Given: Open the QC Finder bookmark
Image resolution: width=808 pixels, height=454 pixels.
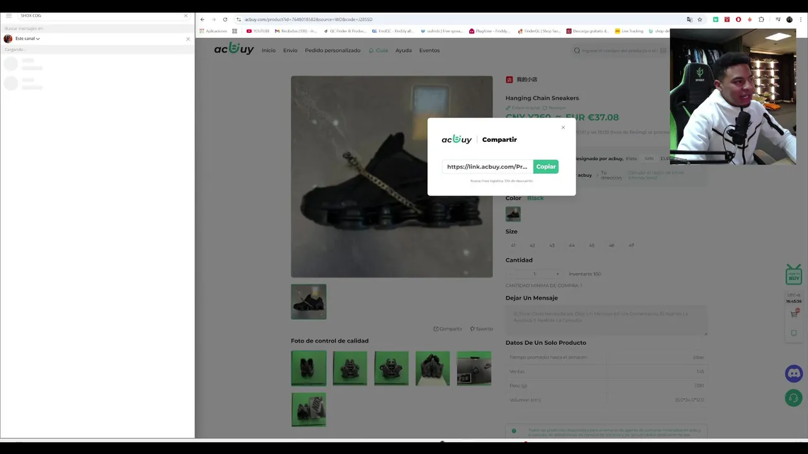Looking at the screenshot, I should (x=345, y=31).
